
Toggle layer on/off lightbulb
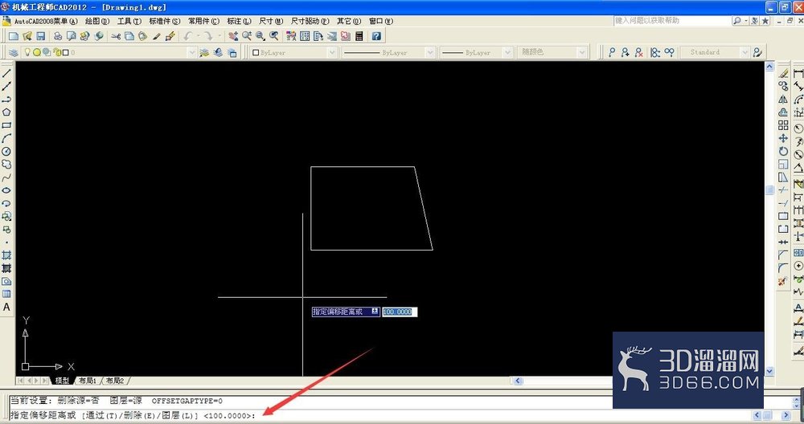click(x=27, y=52)
